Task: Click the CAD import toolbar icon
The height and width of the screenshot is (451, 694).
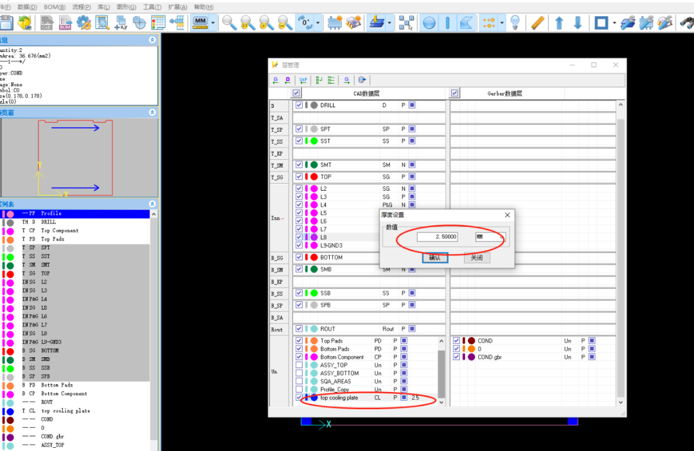Action: pos(46,22)
